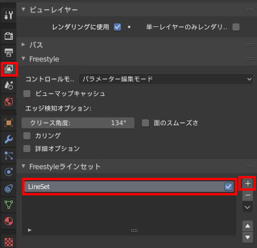Open コントロールモード dropdown

[166, 79]
